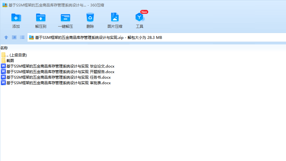Click the Word icon of 任务书.docx

click(3, 77)
